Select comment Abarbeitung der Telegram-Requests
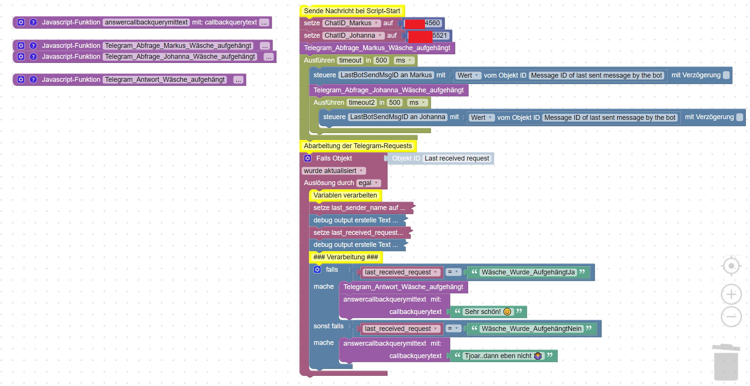The width and height of the screenshot is (750, 386). click(x=358, y=146)
